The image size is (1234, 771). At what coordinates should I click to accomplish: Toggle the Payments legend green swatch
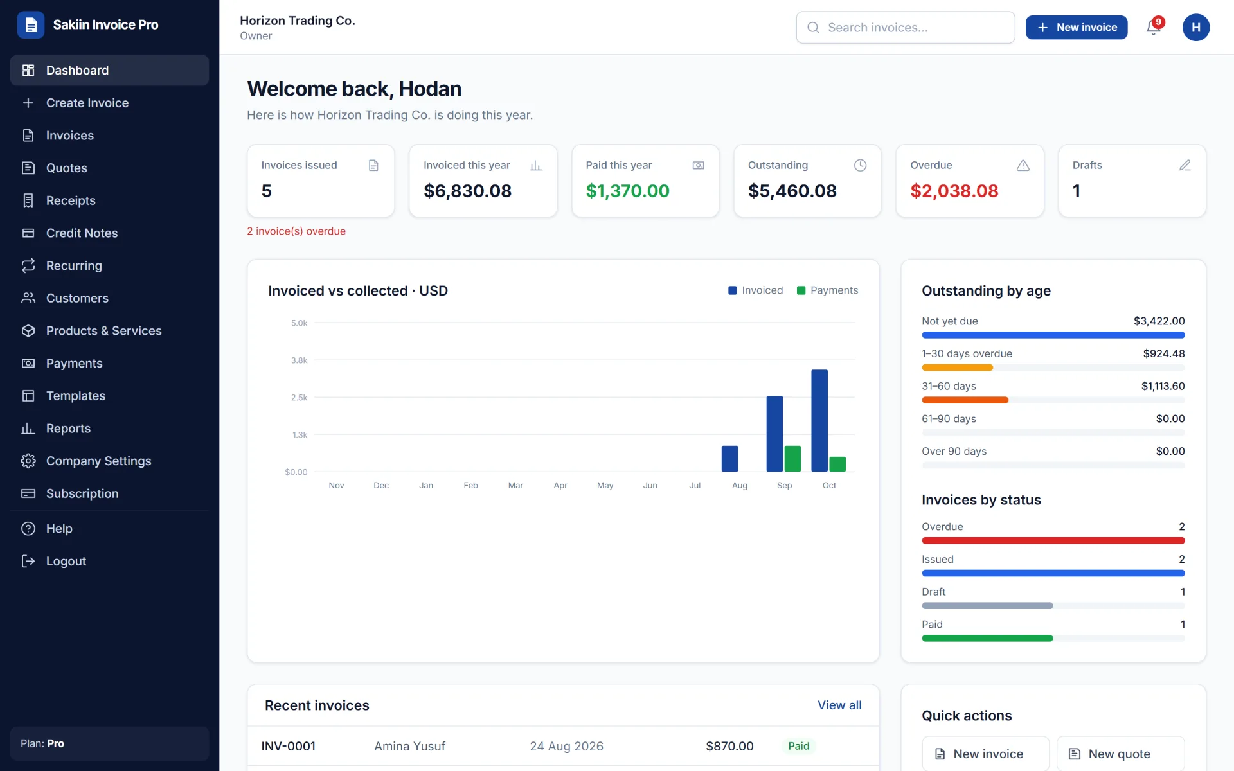click(x=801, y=290)
